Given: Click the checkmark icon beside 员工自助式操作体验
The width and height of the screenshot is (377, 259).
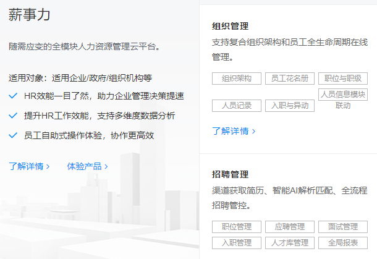Looking at the screenshot, I should tap(13, 135).
